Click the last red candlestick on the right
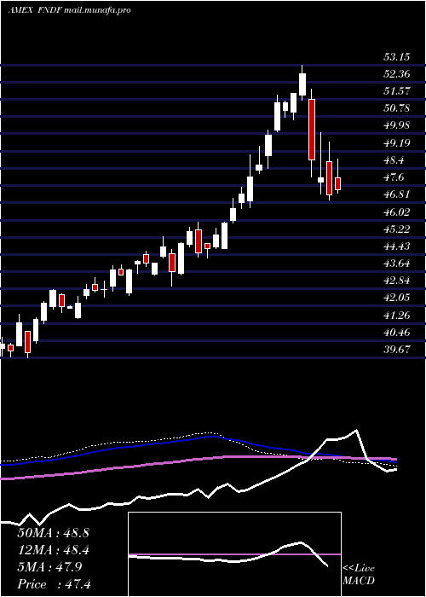Viewport: 426px width, 597px height. (x=337, y=183)
